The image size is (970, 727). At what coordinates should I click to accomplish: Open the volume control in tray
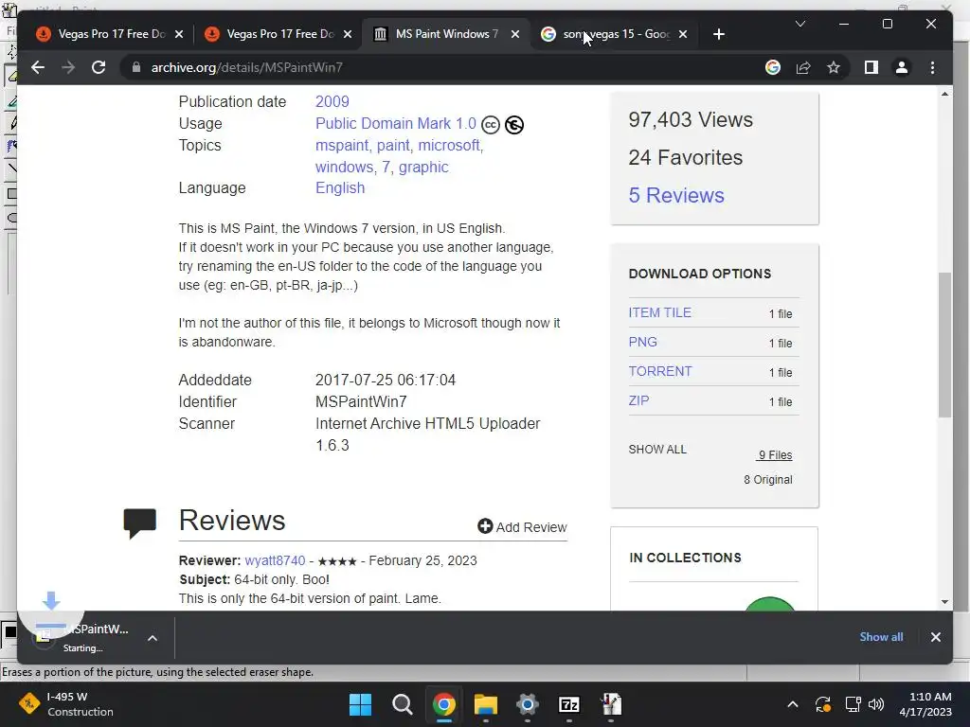tap(876, 704)
